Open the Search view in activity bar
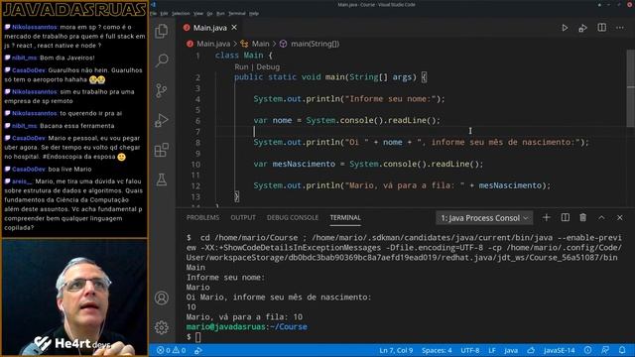Image resolution: width=635 pixels, height=357 pixels. (162, 60)
